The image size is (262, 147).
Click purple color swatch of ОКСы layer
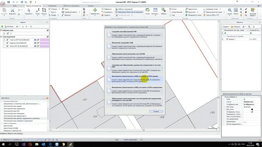point(44,46)
